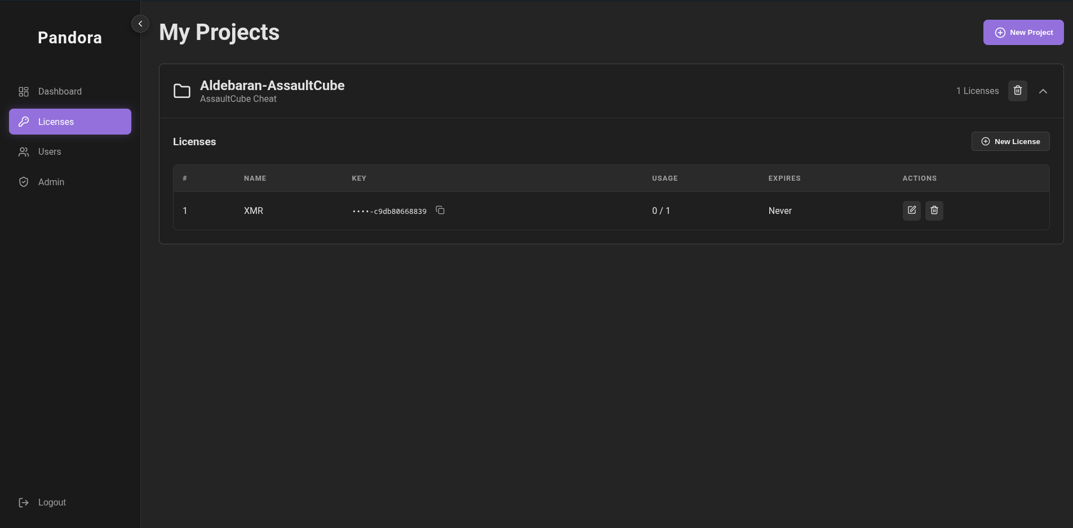Click the Never expiry value
Screen dimensions: 1073x528
click(780, 211)
